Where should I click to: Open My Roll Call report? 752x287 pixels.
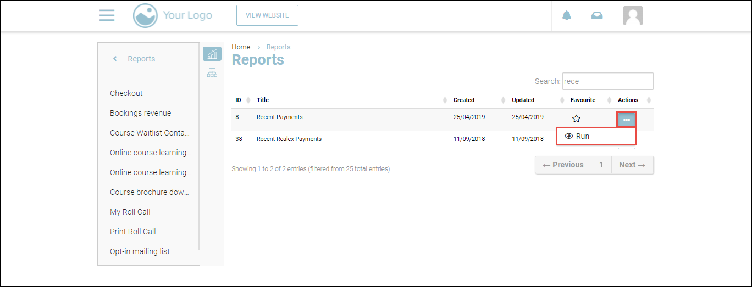(x=130, y=212)
